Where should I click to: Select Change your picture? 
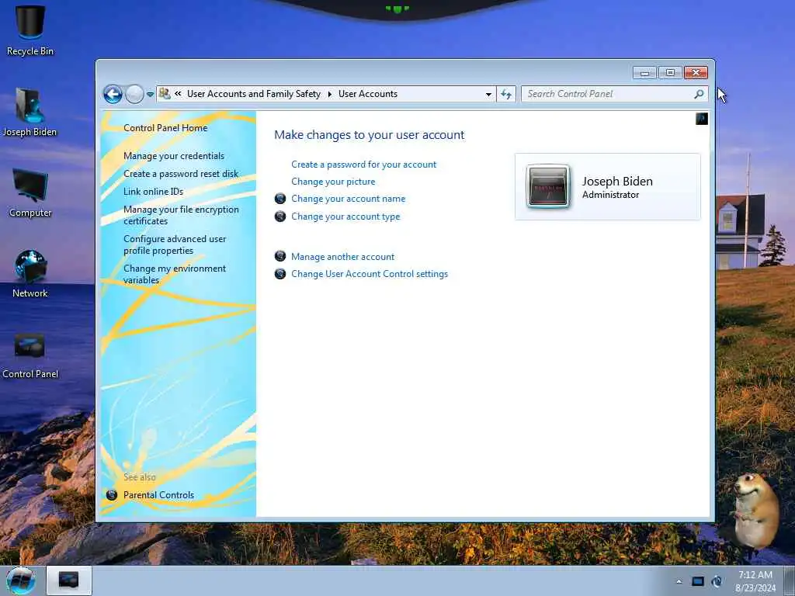(x=333, y=182)
